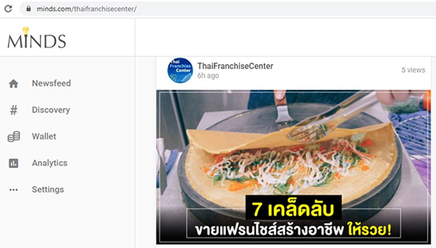Click the Analytics bar chart icon
Screen dimensions: 436x248
[13, 163]
